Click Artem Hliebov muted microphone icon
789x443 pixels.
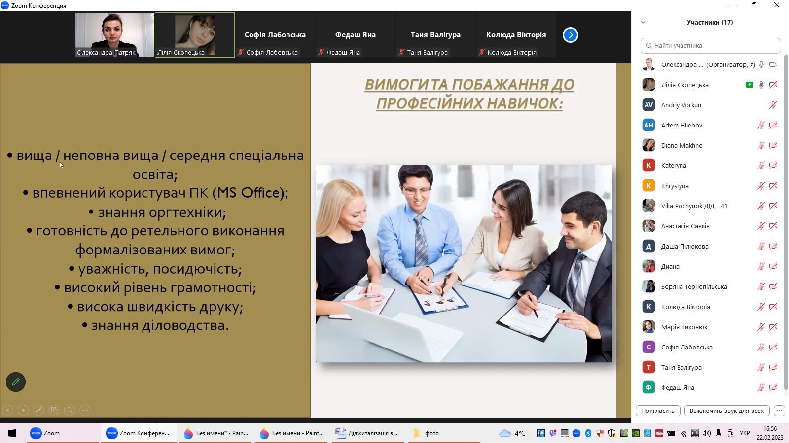[x=761, y=125]
